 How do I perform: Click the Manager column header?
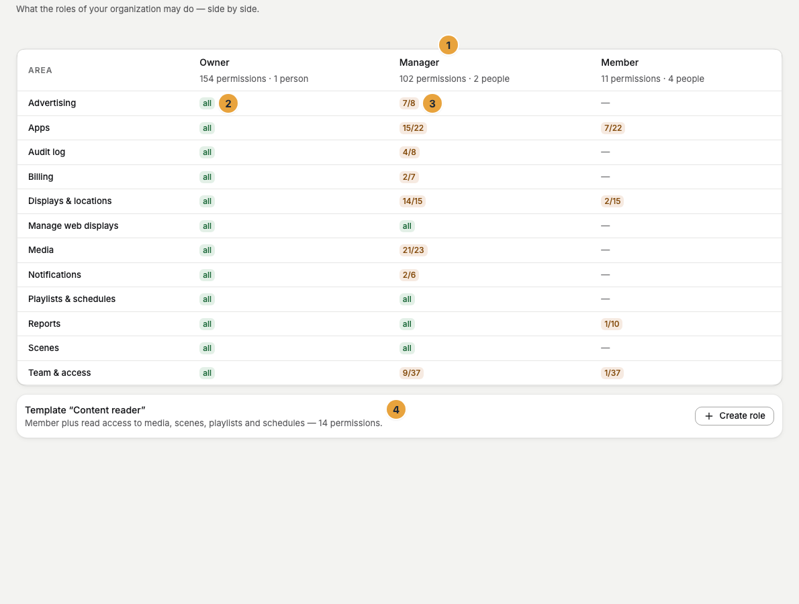419,62
